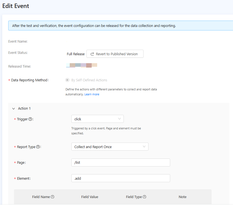Click the blurred Released Time value

(82, 65)
